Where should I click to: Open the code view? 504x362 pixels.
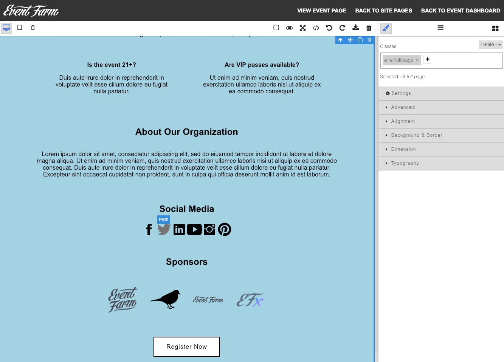click(316, 28)
